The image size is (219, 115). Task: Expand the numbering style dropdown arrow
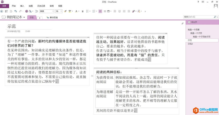pos(96,11)
